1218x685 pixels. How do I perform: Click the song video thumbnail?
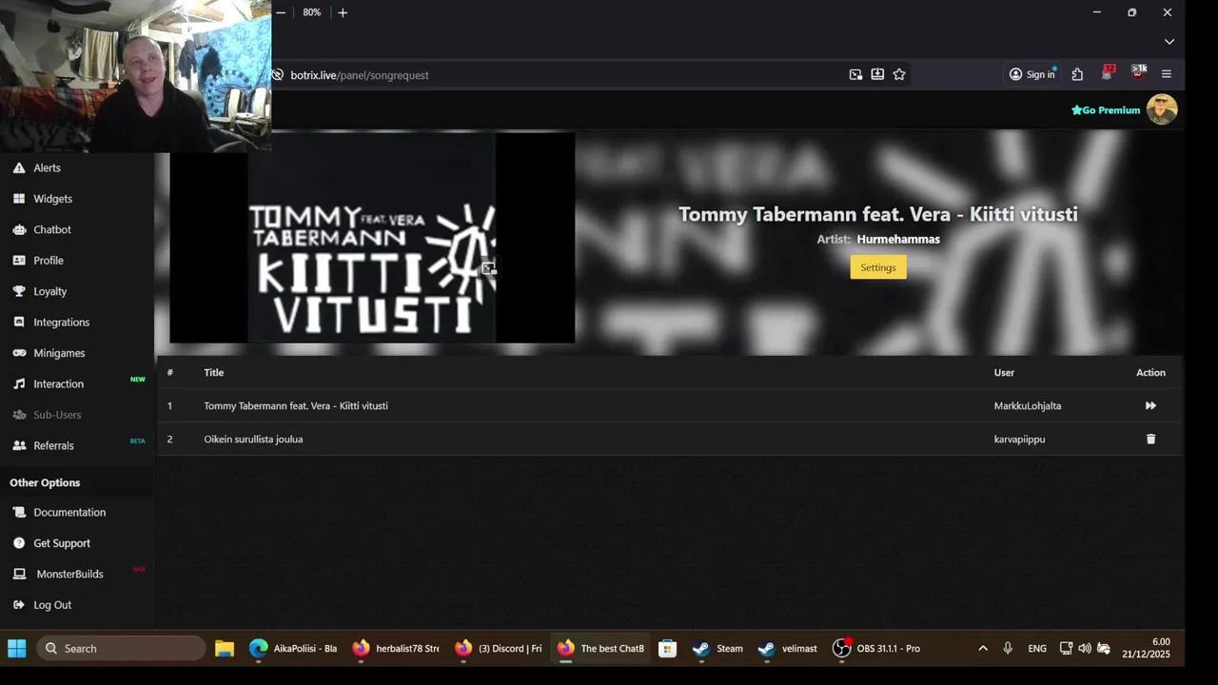pyautogui.click(x=372, y=238)
